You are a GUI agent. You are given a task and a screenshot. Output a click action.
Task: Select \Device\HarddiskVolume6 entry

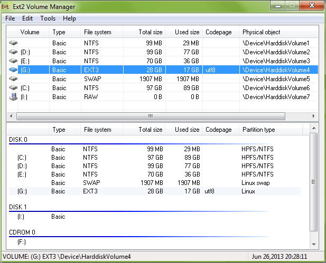coord(276,88)
